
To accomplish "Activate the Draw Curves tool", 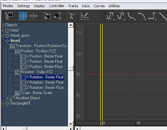I will 85,16.
